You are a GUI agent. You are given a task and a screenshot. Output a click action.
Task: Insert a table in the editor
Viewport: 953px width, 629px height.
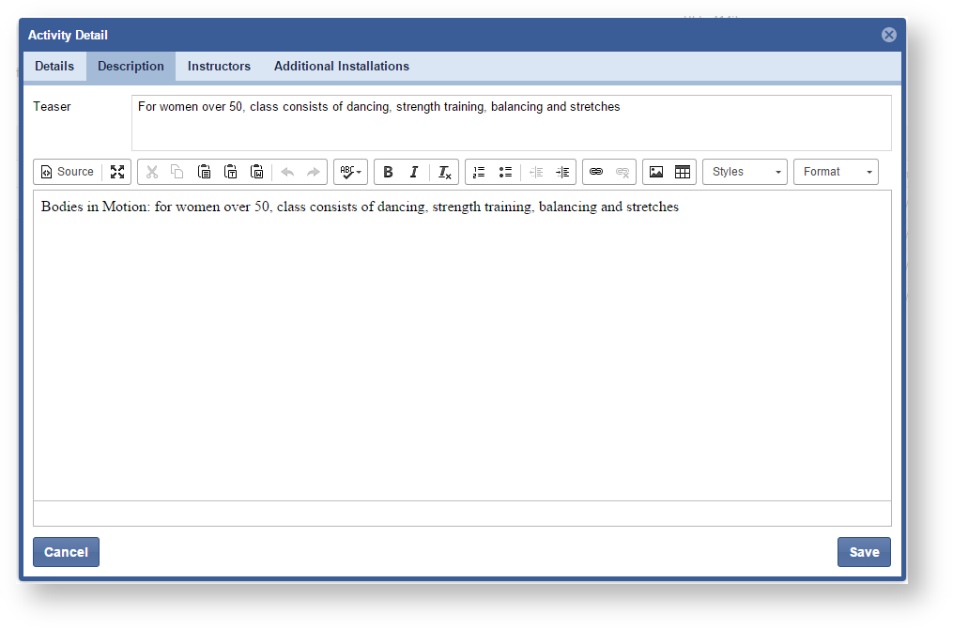coord(683,172)
